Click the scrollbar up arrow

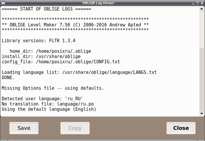[x=201, y=9]
